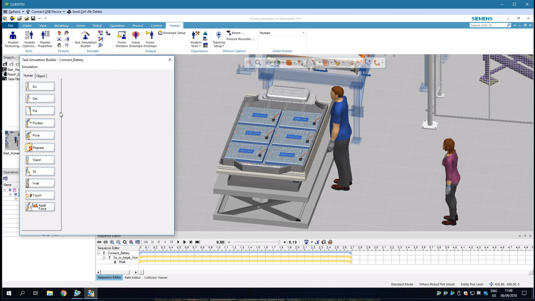Collapse Connect_Battery in Sequence Editor
The width and height of the screenshot is (535, 301).
click(99, 253)
